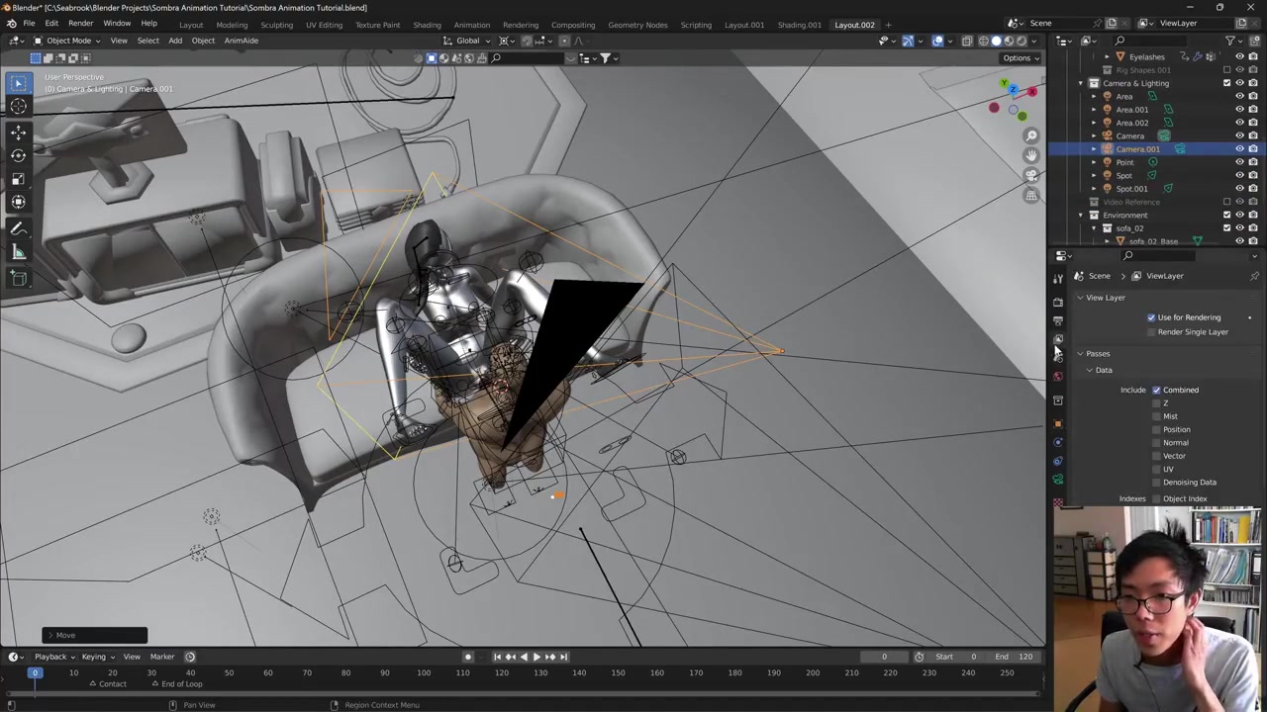The width and height of the screenshot is (1267, 712).
Task: Click the Add Cube tool icon
Action: [18, 278]
